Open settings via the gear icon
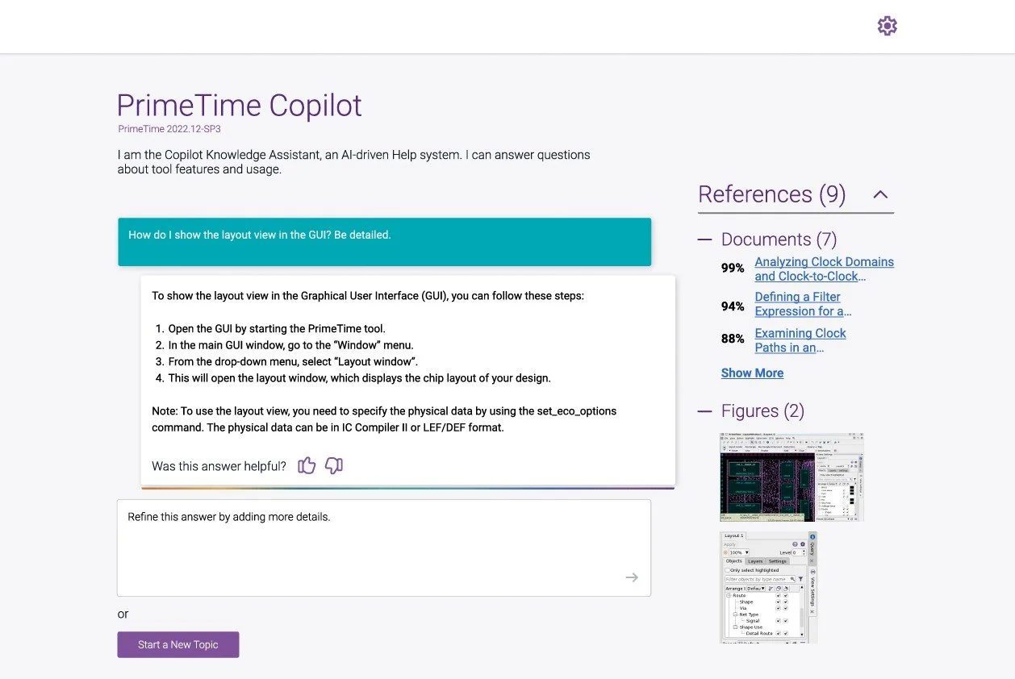Image resolution: width=1015 pixels, height=679 pixels. click(887, 26)
